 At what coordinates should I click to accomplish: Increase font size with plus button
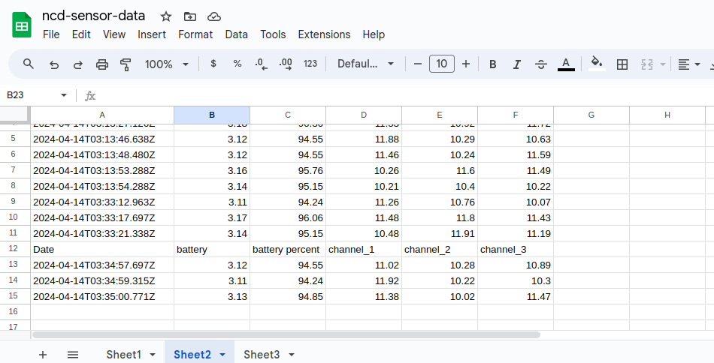pos(466,64)
